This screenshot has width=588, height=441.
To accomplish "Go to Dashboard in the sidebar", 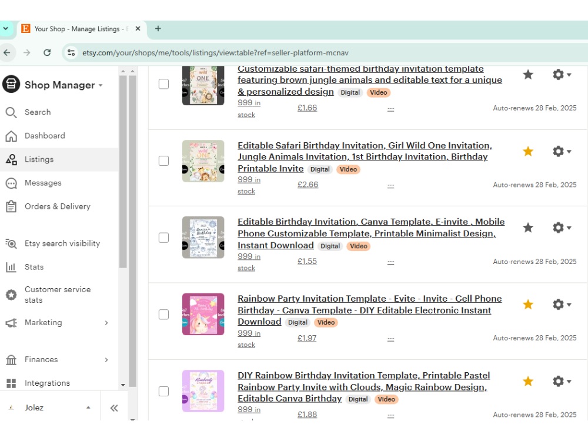I will [59, 136].
